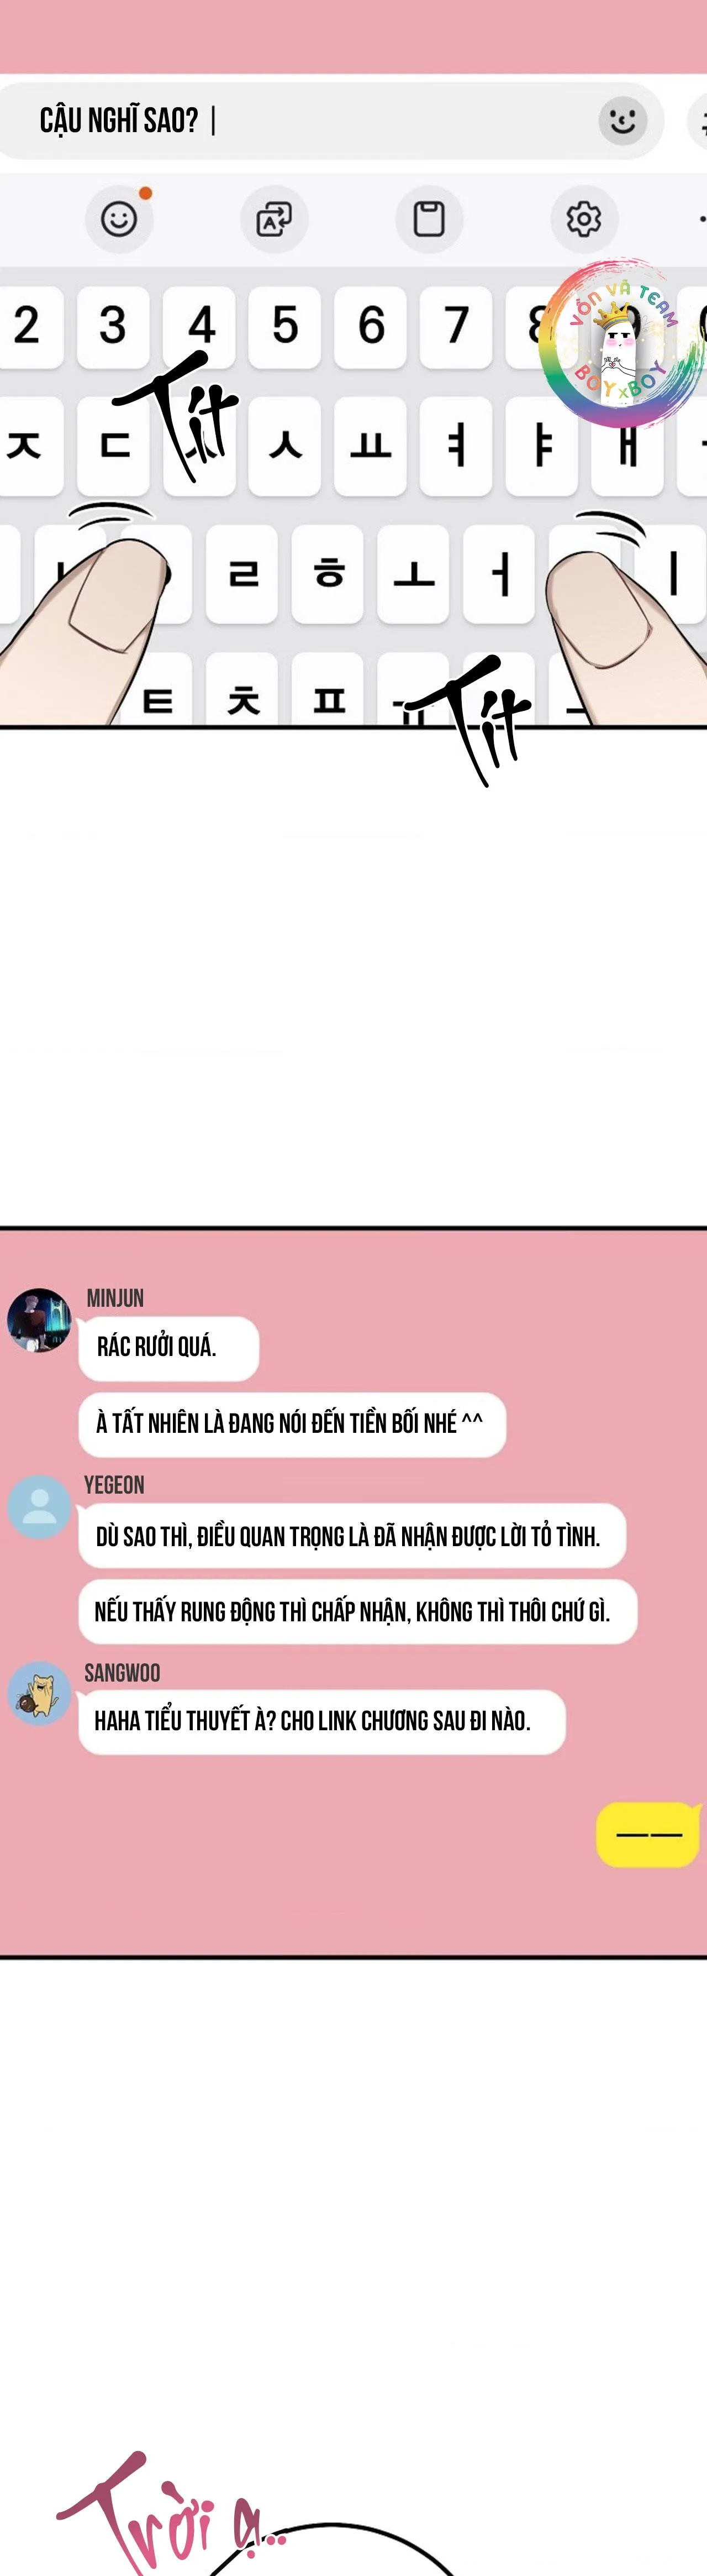This screenshot has width=707, height=2576.
Task: Select the 'RÁC RƯỞI QUÁ.' message bubble
Action: (169, 1348)
